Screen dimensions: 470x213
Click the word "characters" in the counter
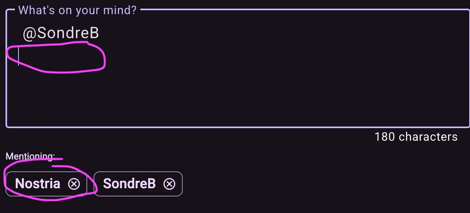(x=428, y=137)
